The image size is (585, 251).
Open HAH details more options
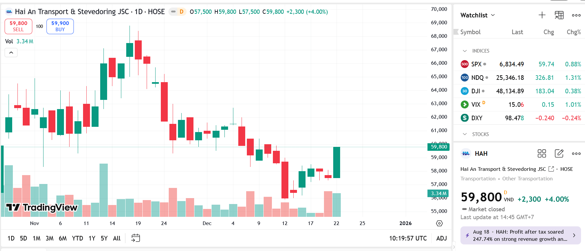(x=576, y=153)
